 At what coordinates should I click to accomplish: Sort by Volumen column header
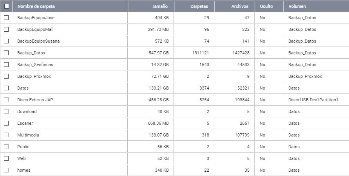coord(297,6)
